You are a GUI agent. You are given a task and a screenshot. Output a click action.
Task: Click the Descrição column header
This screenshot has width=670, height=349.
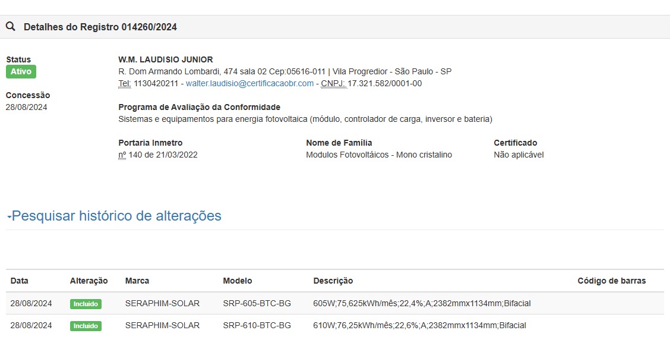(x=333, y=281)
